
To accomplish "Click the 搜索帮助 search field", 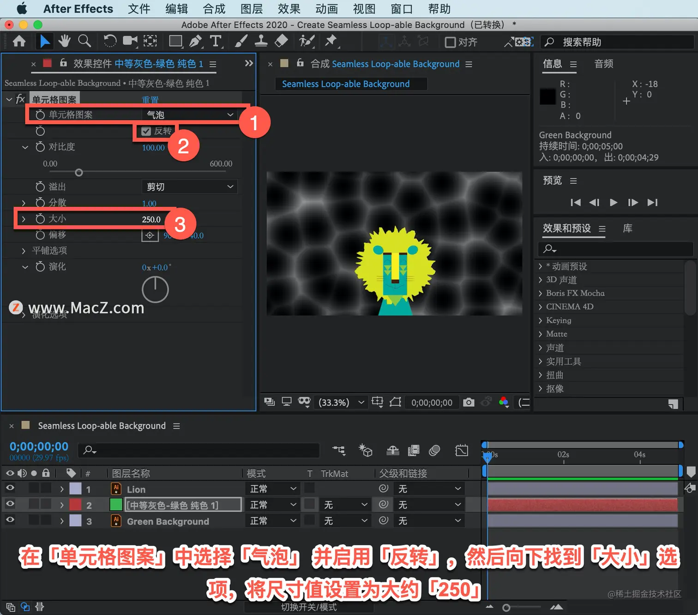I will pyautogui.click(x=618, y=42).
